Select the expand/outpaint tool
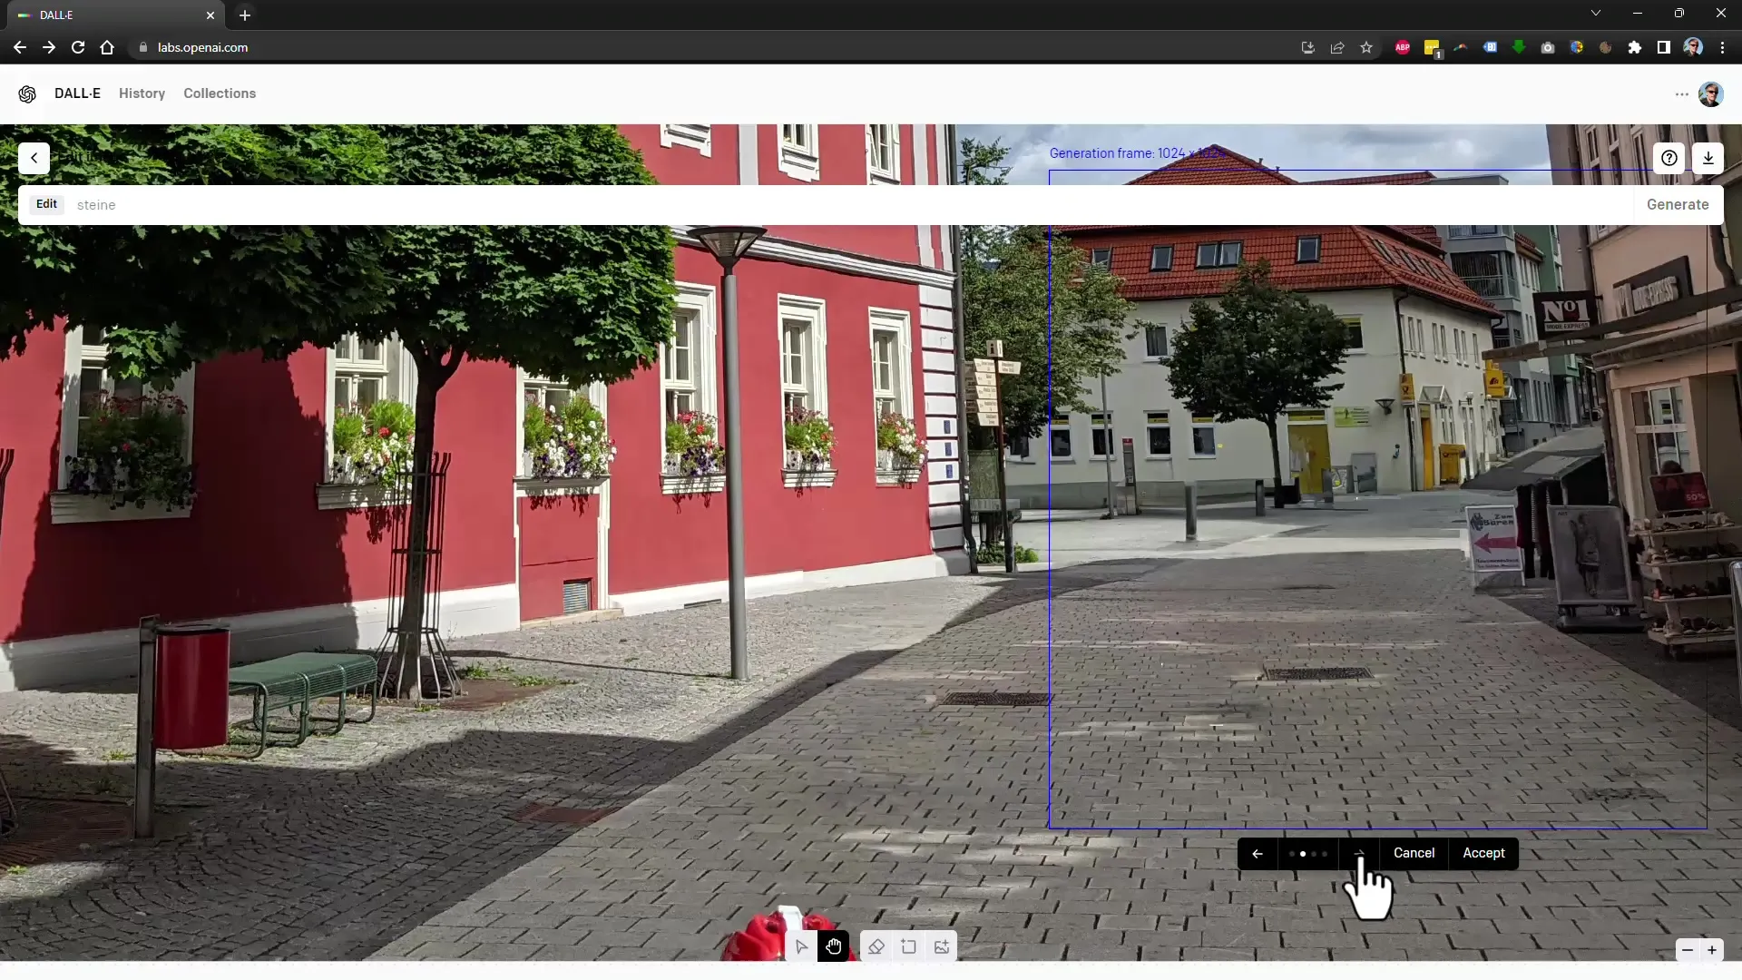The width and height of the screenshot is (1742, 980). click(909, 946)
